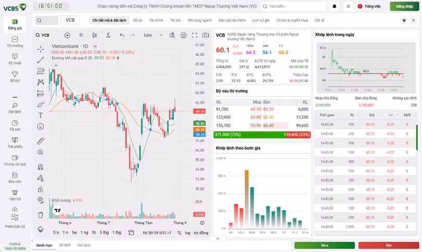Toggle magnet mode

41,167
